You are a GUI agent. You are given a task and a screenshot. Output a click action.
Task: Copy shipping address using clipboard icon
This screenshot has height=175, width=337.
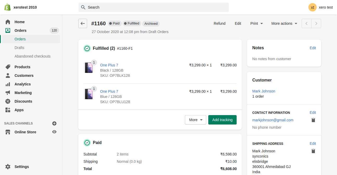[313, 151]
